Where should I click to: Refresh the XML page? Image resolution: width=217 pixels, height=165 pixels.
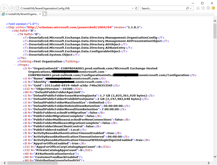pos(136,8)
